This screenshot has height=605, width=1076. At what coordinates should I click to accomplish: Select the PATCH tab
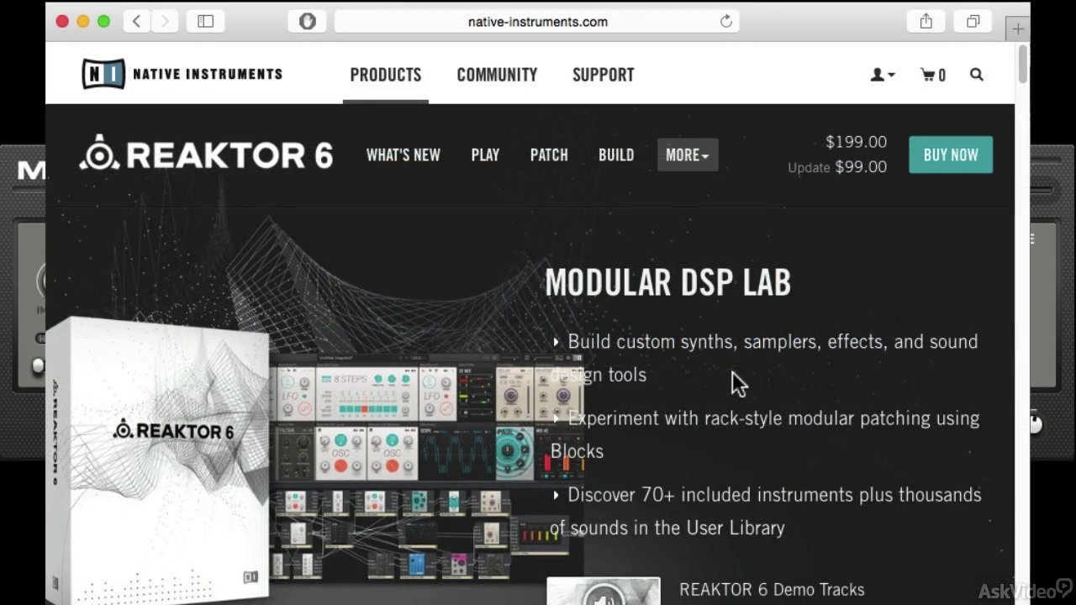click(x=549, y=155)
